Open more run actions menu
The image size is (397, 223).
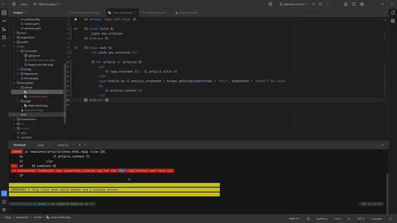328,4
